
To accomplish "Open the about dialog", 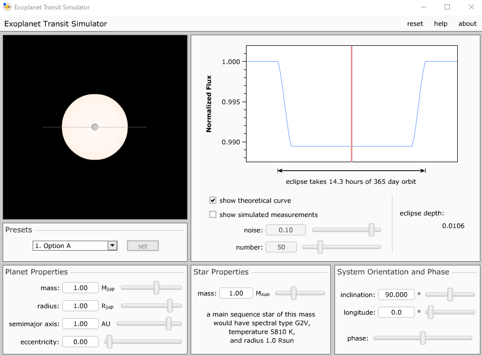I will point(467,24).
